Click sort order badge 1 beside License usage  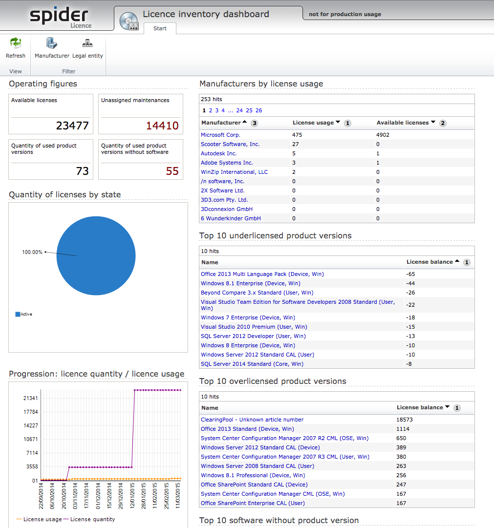click(x=348, y=123)
